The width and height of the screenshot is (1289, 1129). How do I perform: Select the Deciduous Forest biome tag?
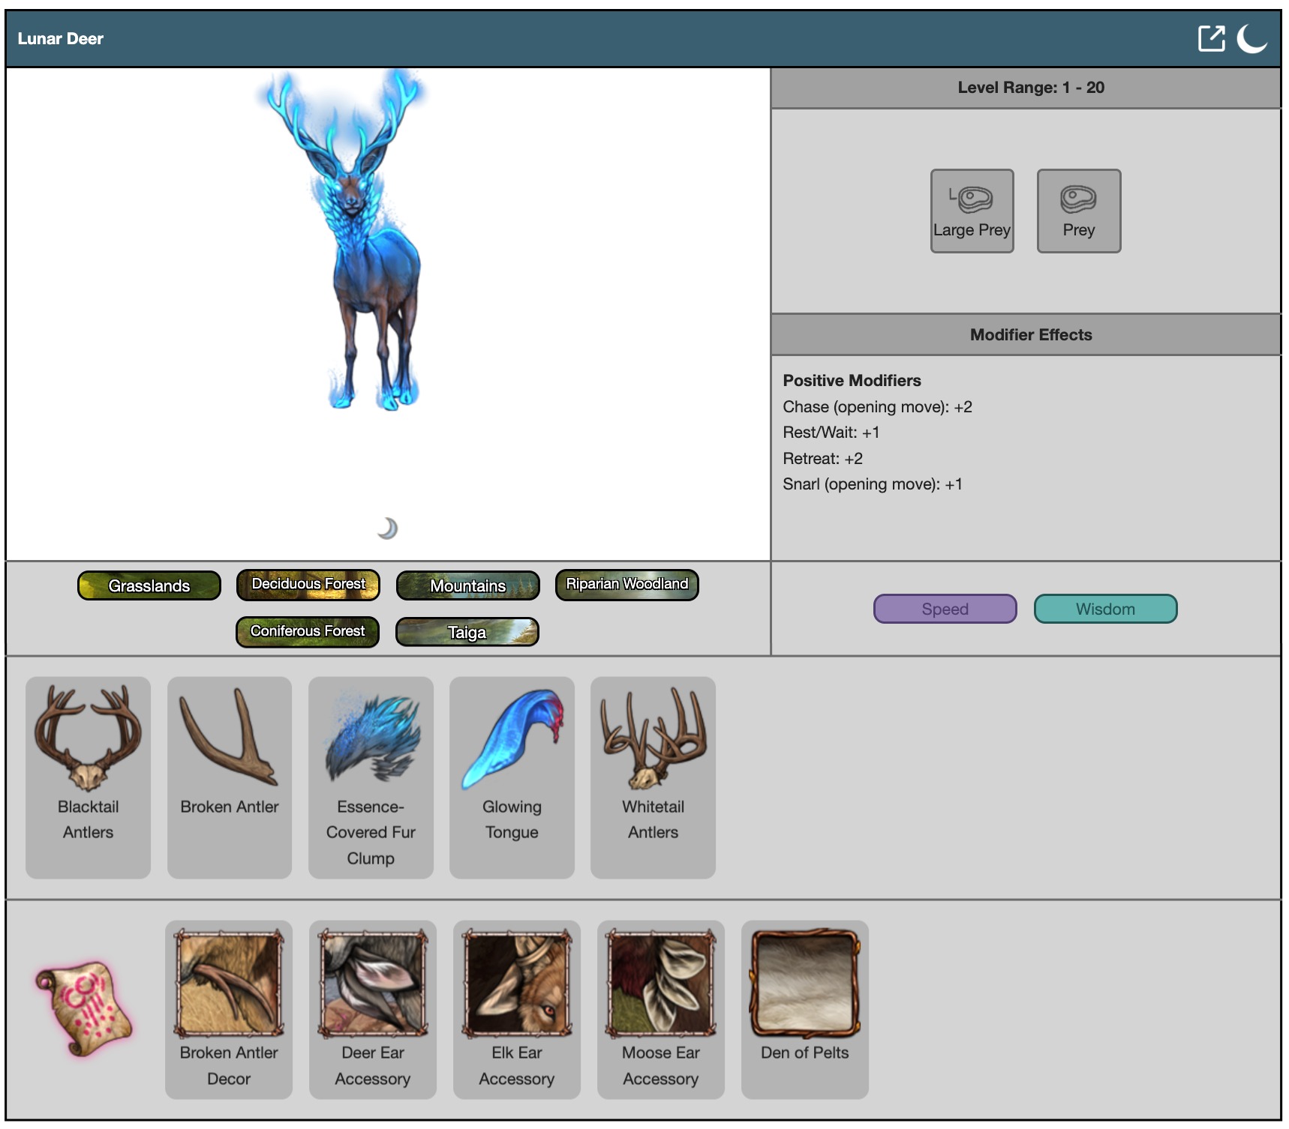(x=308, y=585)
